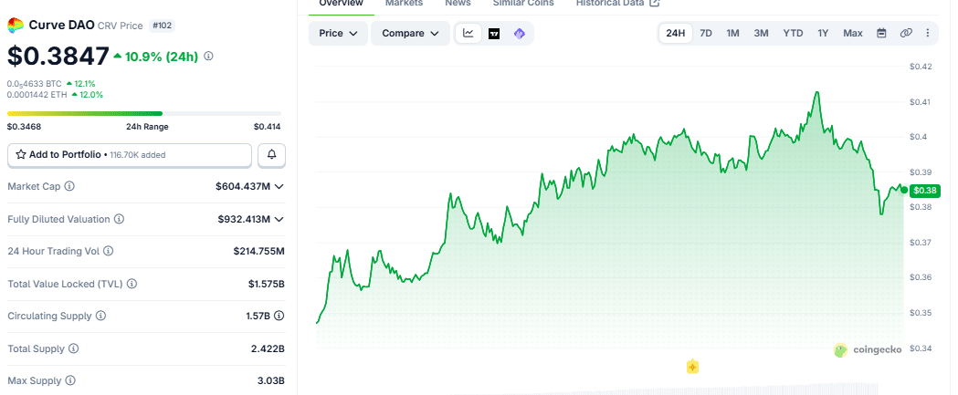Switch to the Overview tab
This screenshot has height=395, width=958.
pyautogui.click(x=342, y=3)
